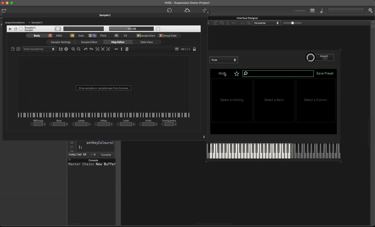Open the Select SampleMap dropdown
375x227 pixels.
(39, 49)
